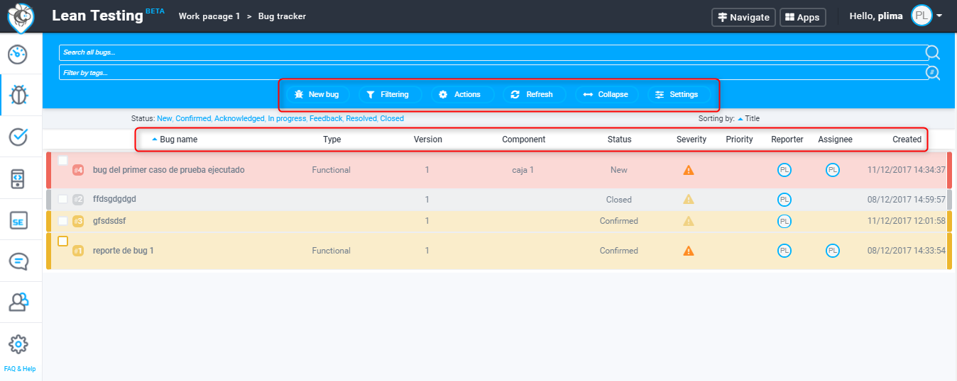Open the dashboard gauge icon in sidebar

pyautogui.click(x=18, y=54)
